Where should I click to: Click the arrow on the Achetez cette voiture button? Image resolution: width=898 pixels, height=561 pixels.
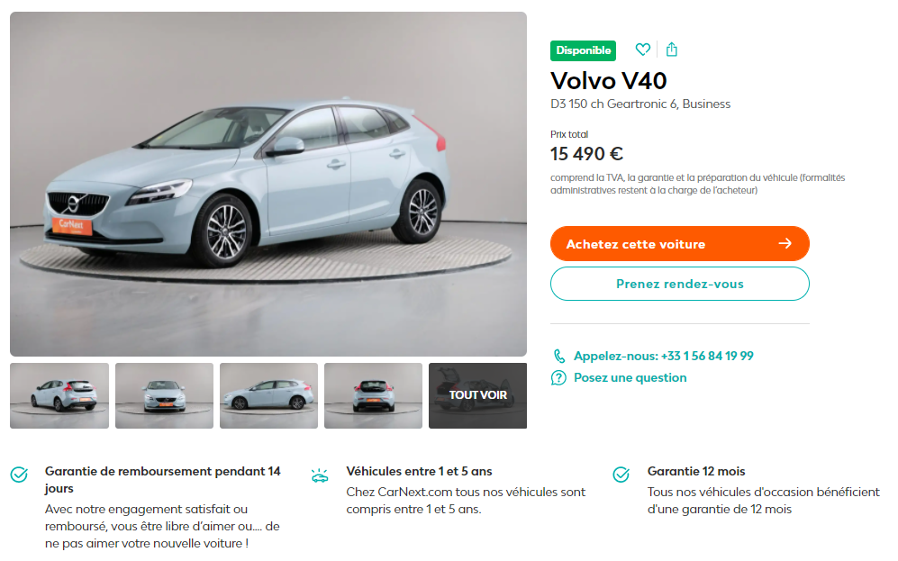coord(785,243)
